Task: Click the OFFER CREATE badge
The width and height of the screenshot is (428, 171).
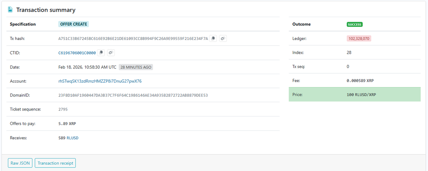Action: click(x=73, y=24)
